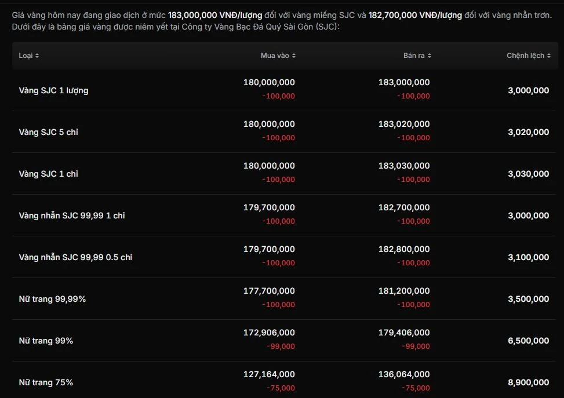Select the Vàng SJC 1 lượng row label
The image size is (564, 398).
tap(53, 90)
